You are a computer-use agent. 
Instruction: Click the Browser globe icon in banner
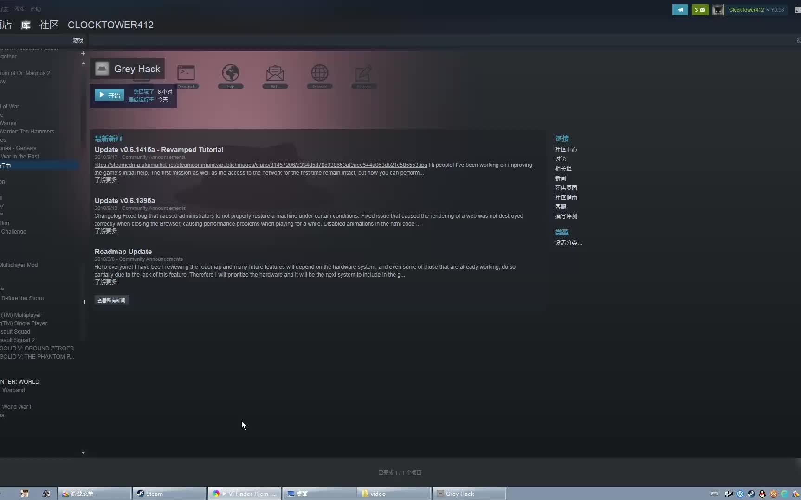click(320, 76)
